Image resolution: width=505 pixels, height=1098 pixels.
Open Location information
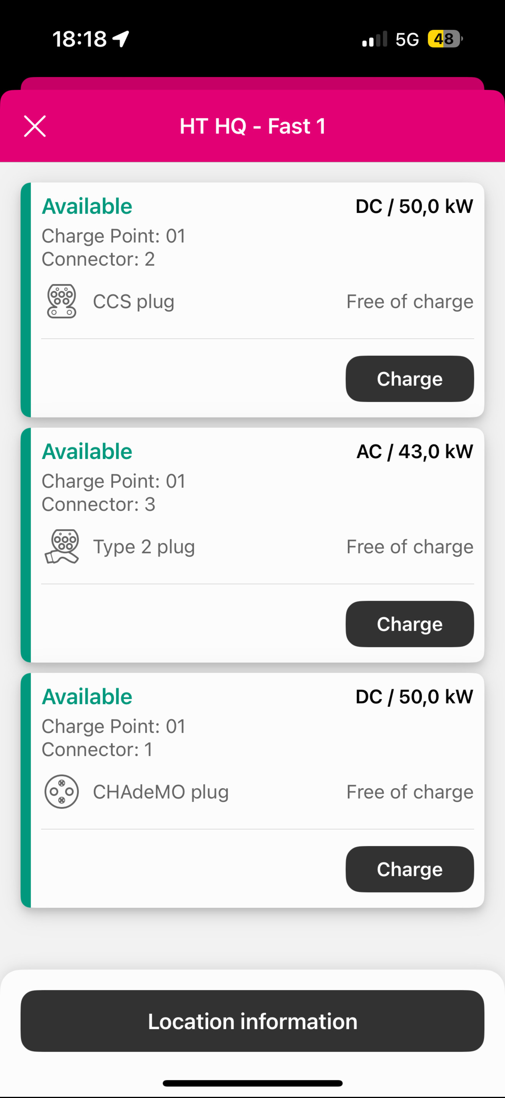[x=252, y=1021]
